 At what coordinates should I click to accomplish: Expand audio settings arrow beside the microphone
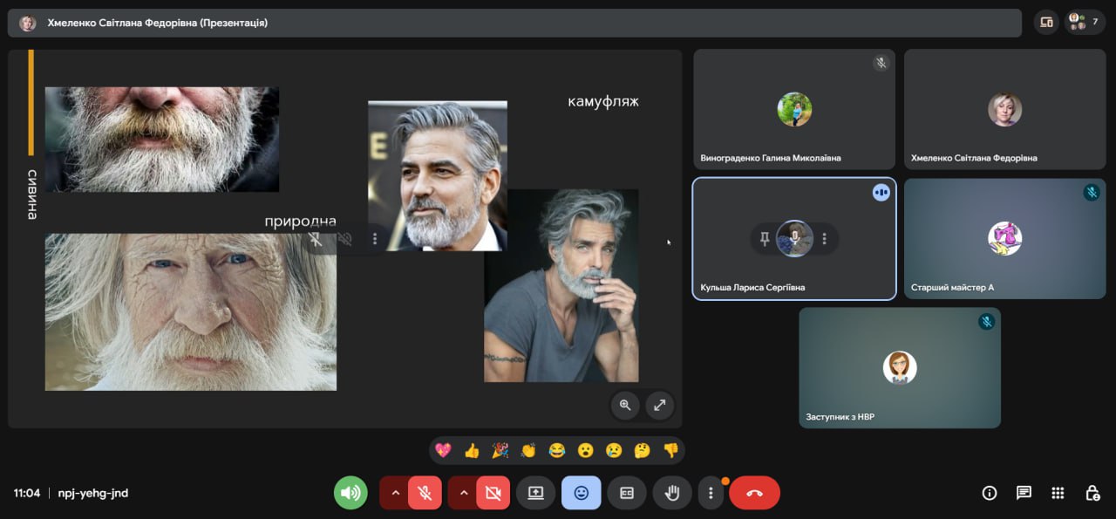[395, 493]
